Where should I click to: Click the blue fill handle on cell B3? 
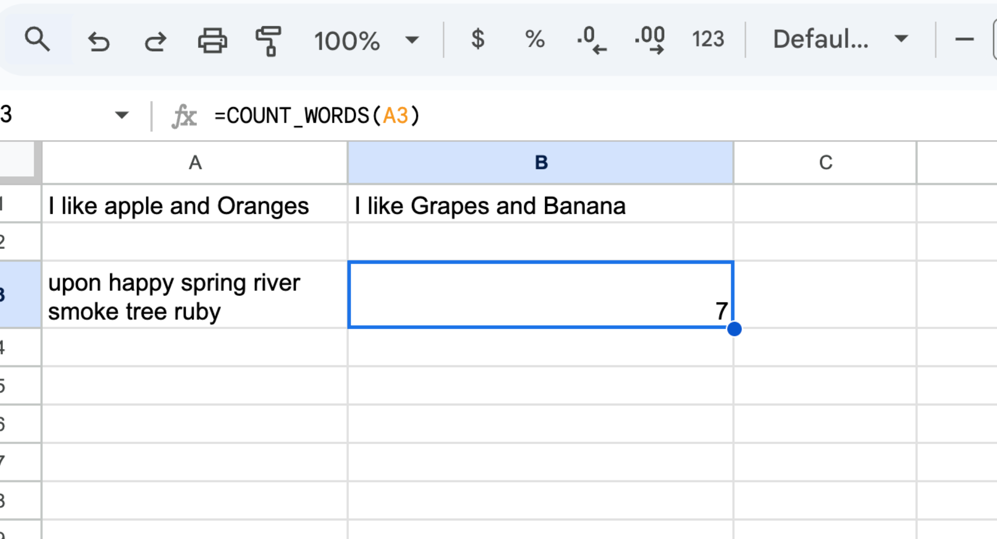click(x=734, y=329)
